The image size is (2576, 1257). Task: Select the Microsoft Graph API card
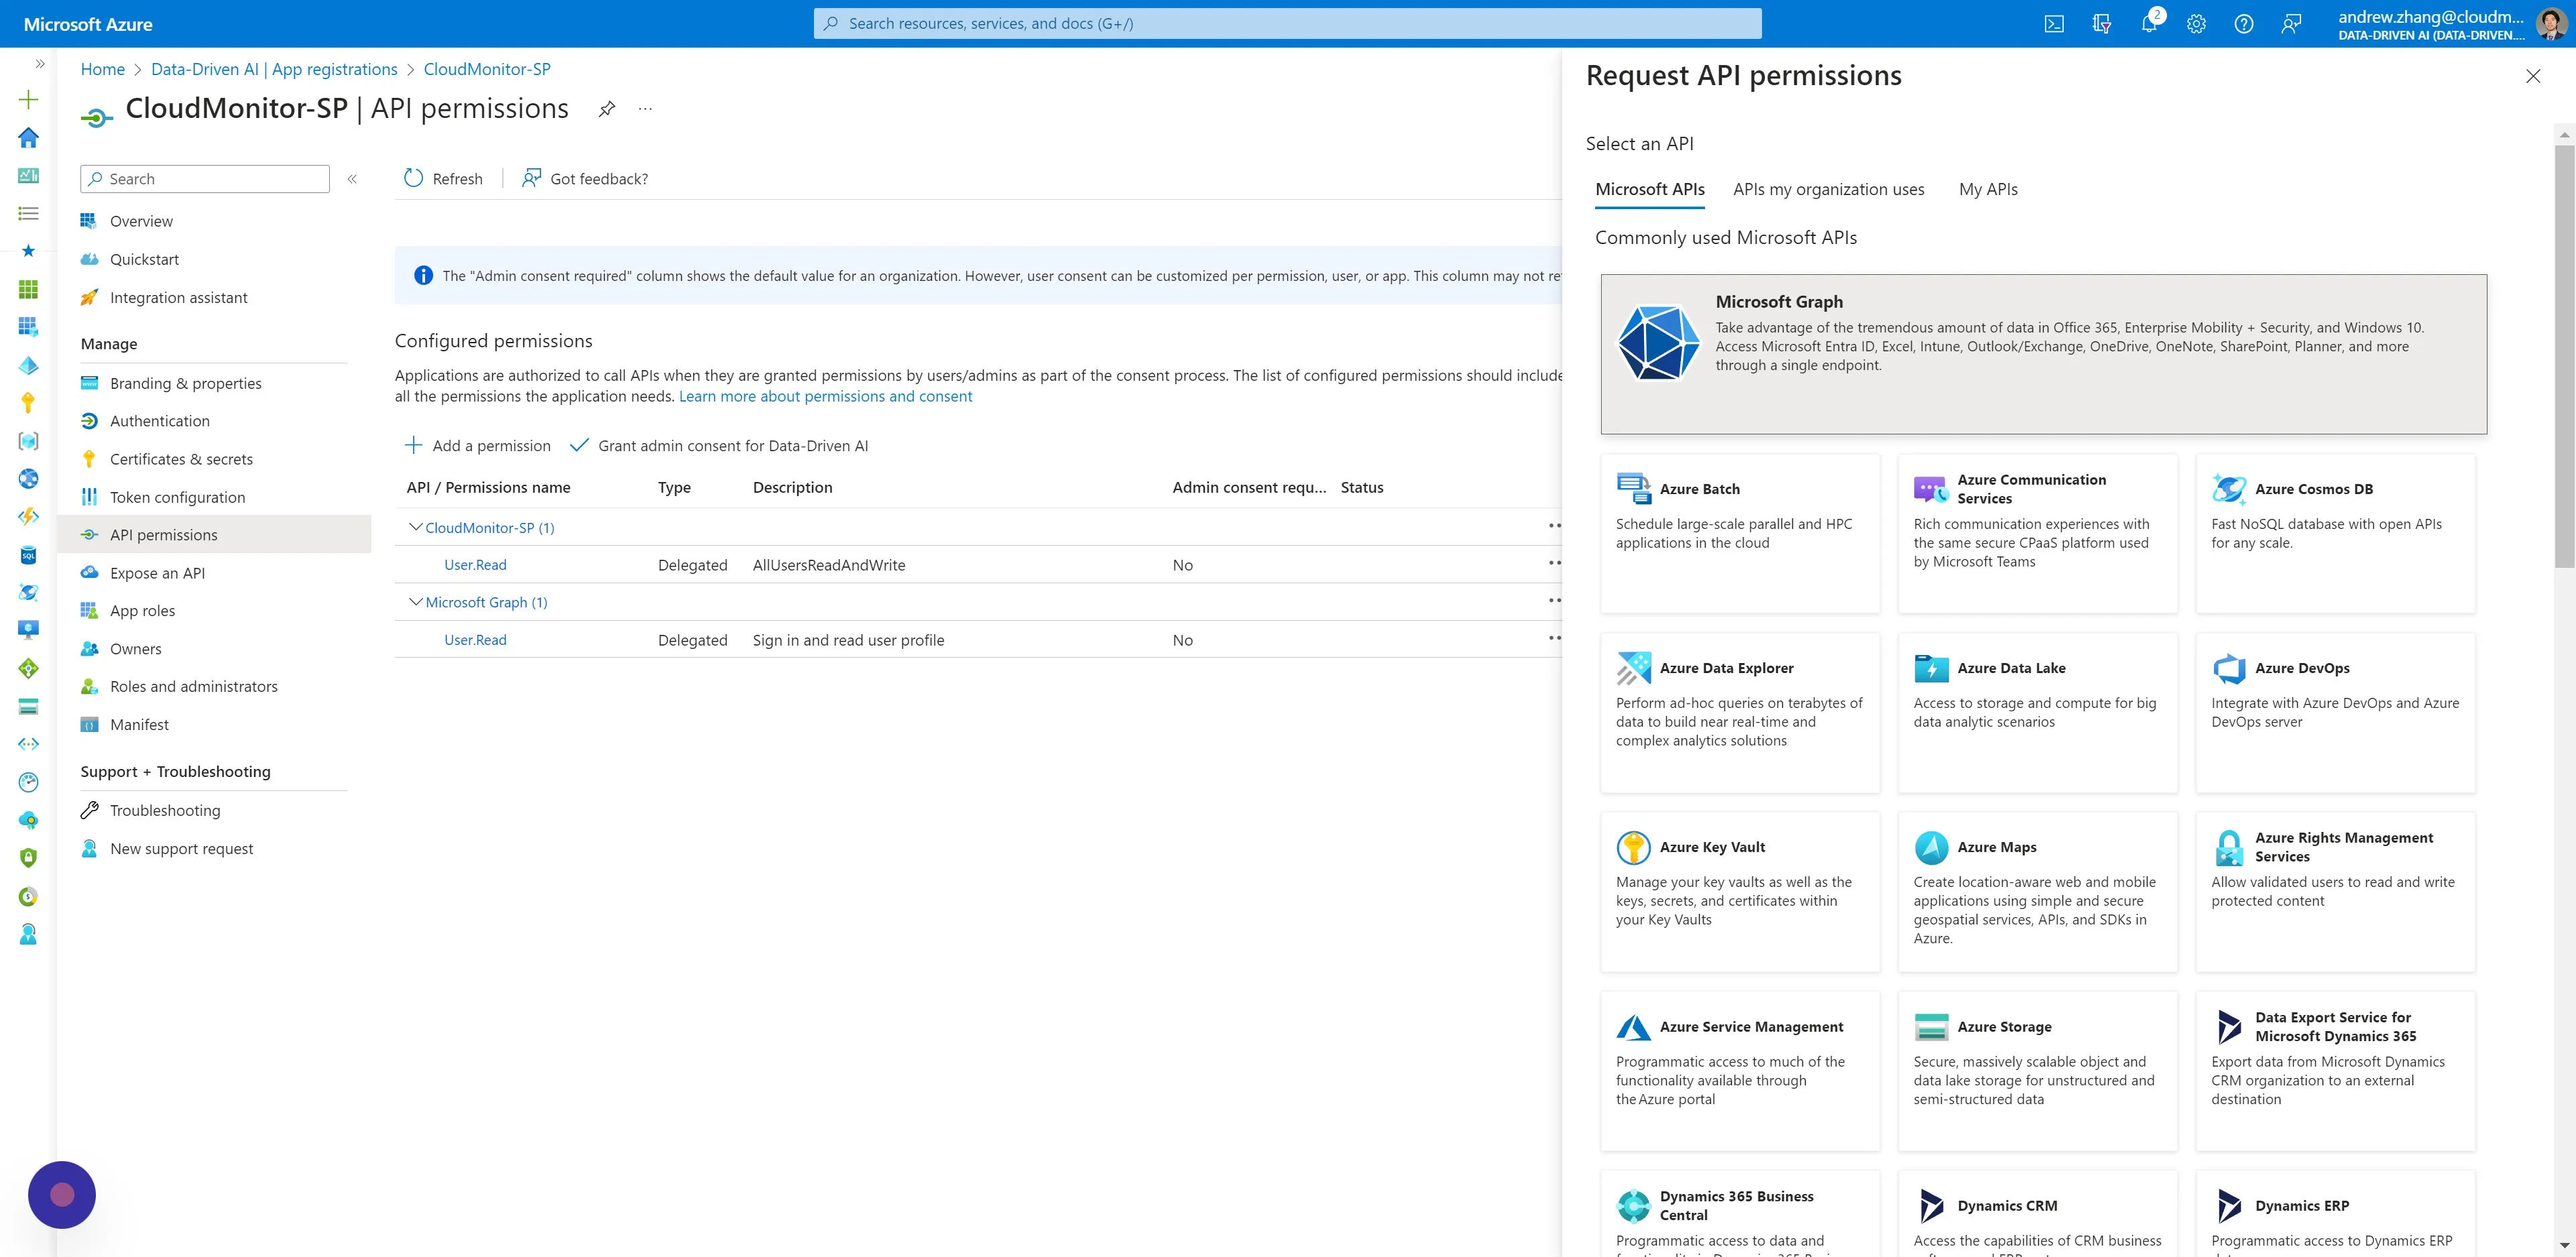pyautogui.click(x=2043, y=354)
